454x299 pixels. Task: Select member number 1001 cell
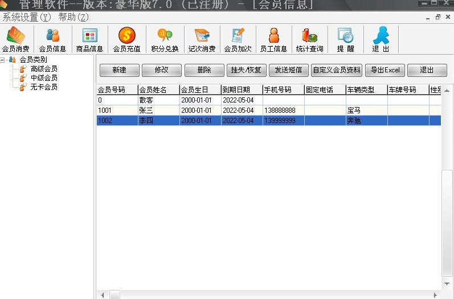pyautogui.click(x=117, y=110)
